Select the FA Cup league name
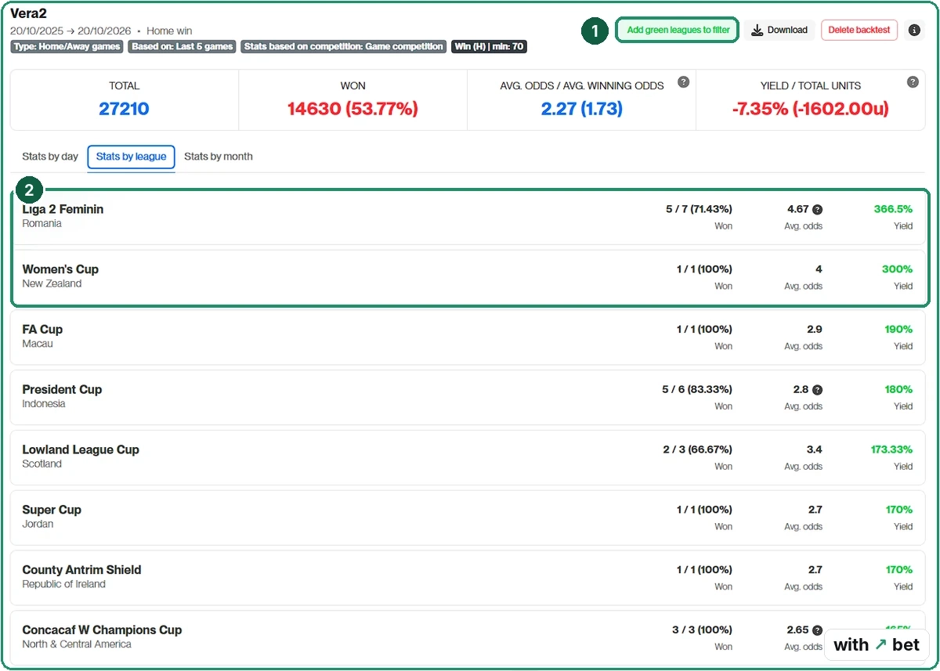Screen dimensions: 940x671 [42, 330]
